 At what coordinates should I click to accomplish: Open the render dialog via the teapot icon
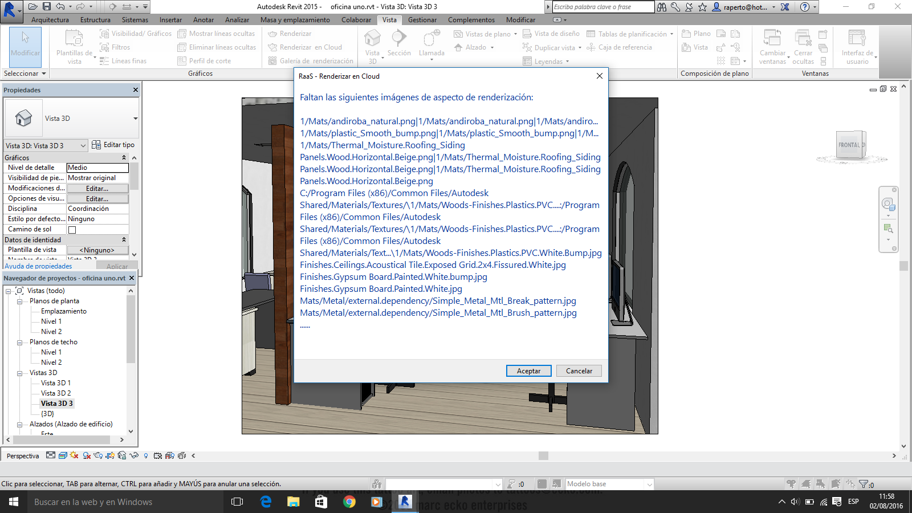click(x=98, y=455)
